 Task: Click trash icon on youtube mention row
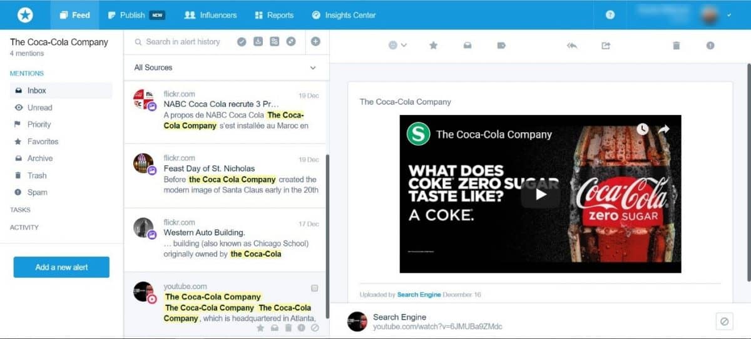[x=288, y=328]
